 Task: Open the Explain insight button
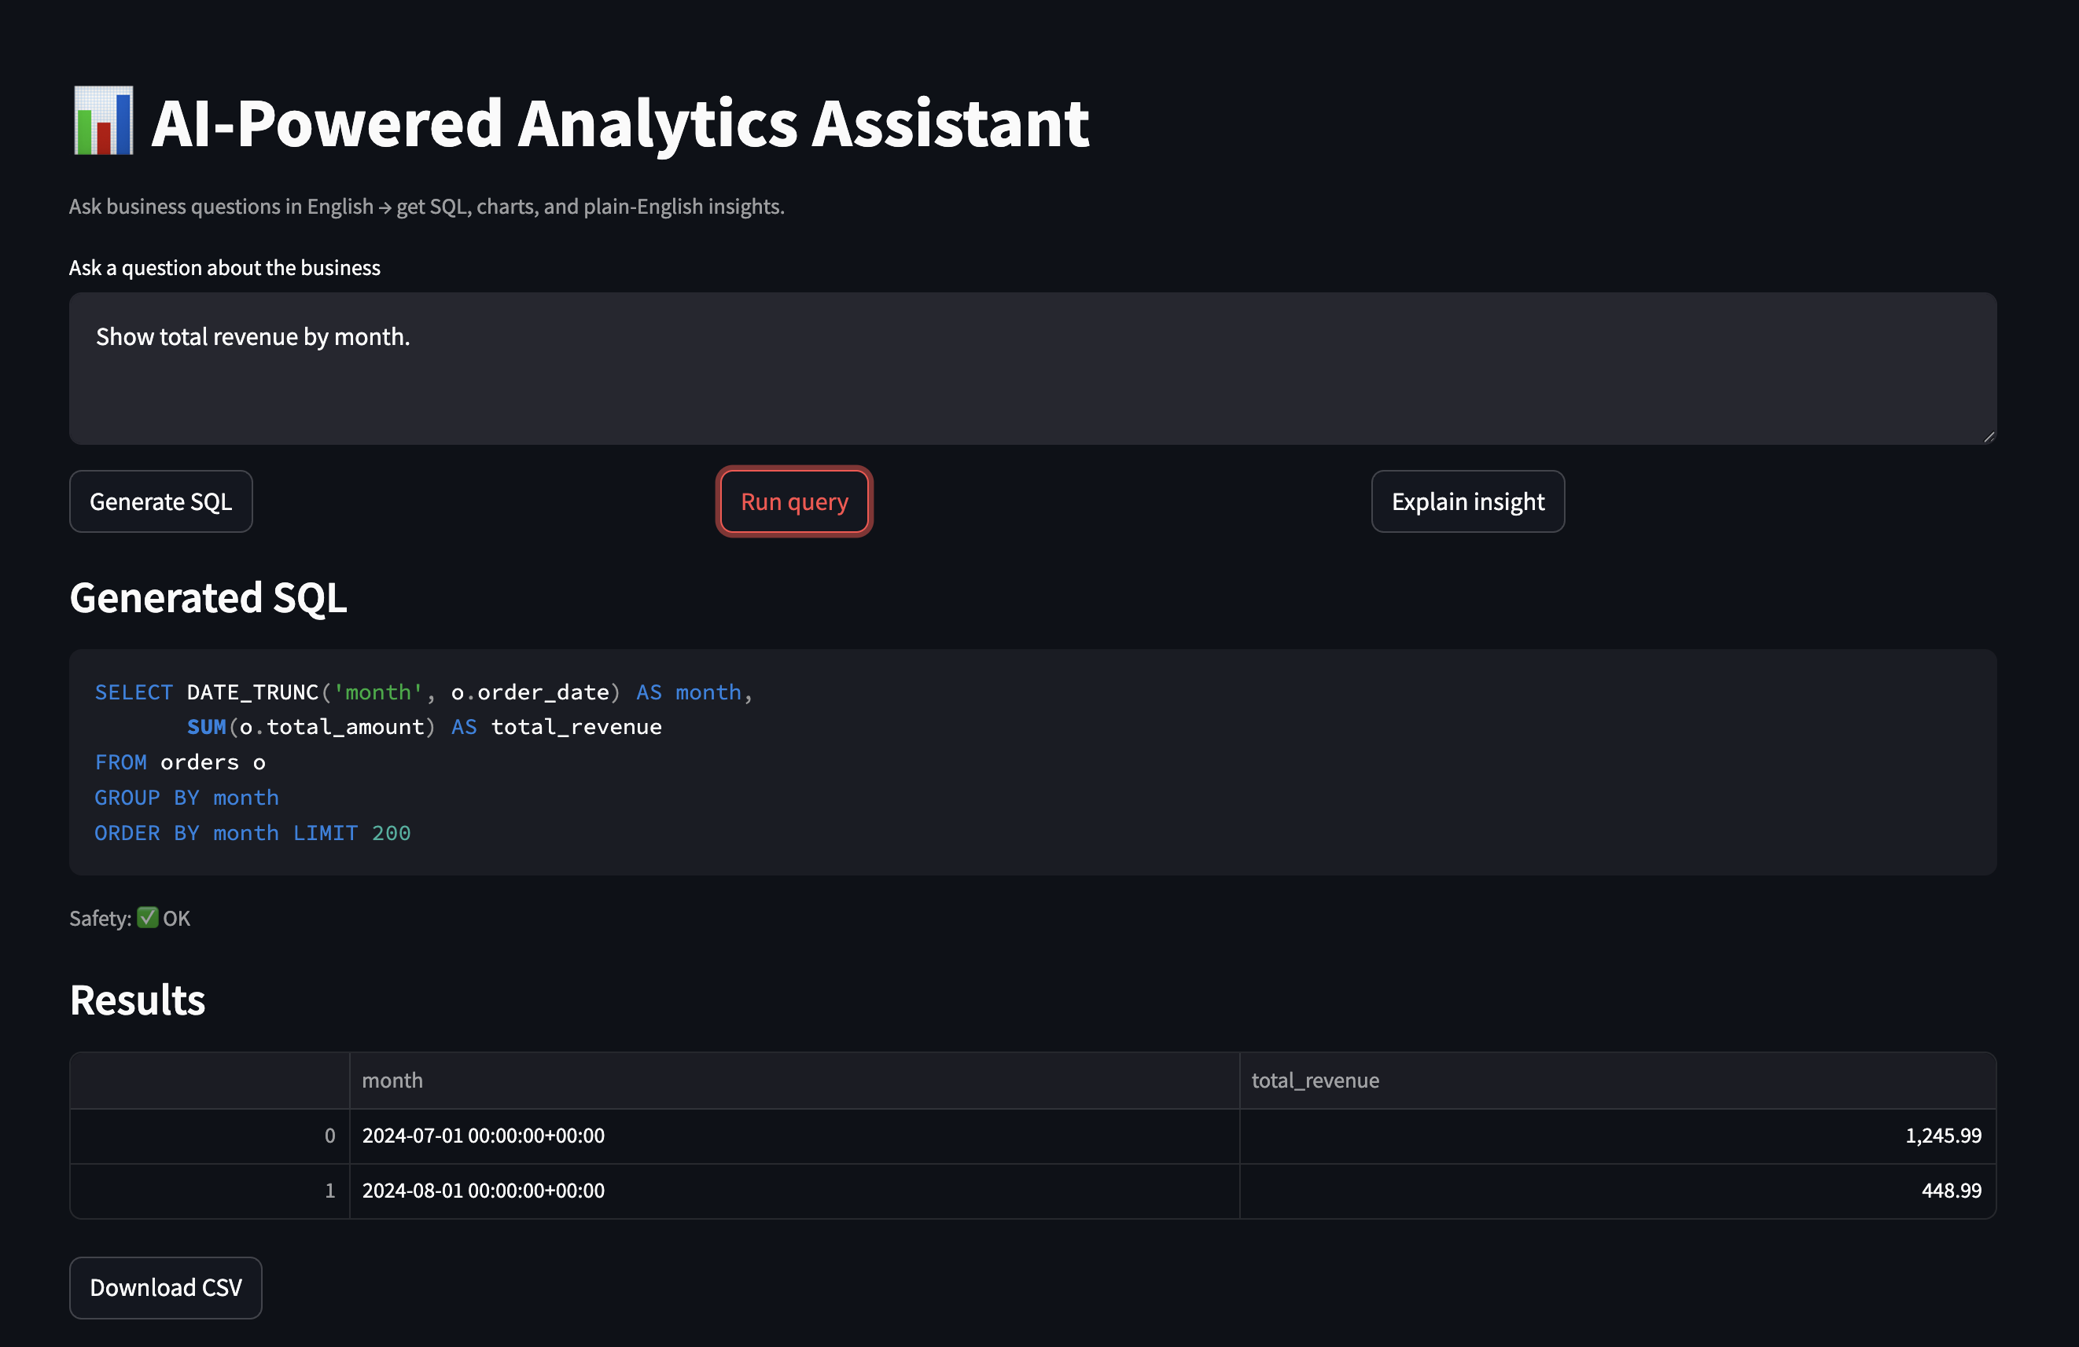pyautogui.click(x=1467, y=501)
